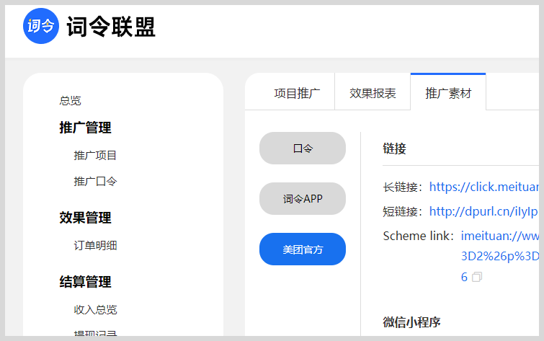This screenshot has height=341, width=544.
Task: Select the 推广素材 tab
Action: point(448,93)
